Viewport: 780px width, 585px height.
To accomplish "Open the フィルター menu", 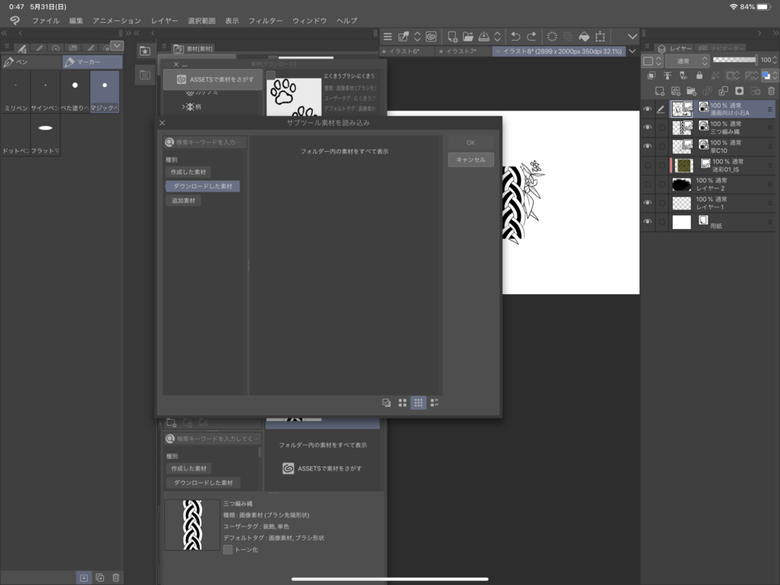I will 265,20.
